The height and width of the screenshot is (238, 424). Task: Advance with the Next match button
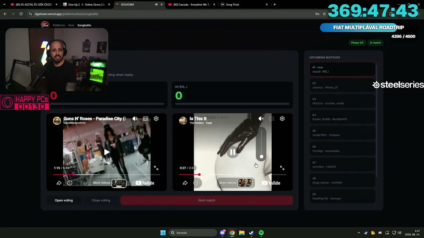(207, 200)
